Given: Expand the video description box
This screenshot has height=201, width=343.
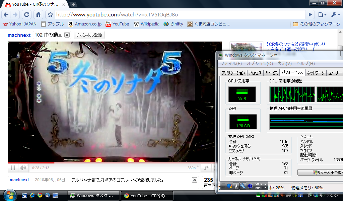Looking at the screenshot, I should [x=195, y=180].
